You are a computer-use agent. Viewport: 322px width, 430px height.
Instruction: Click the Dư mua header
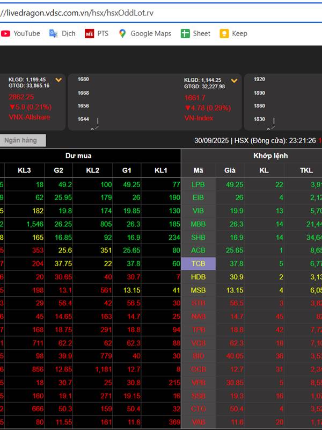(x=78, y=156)
